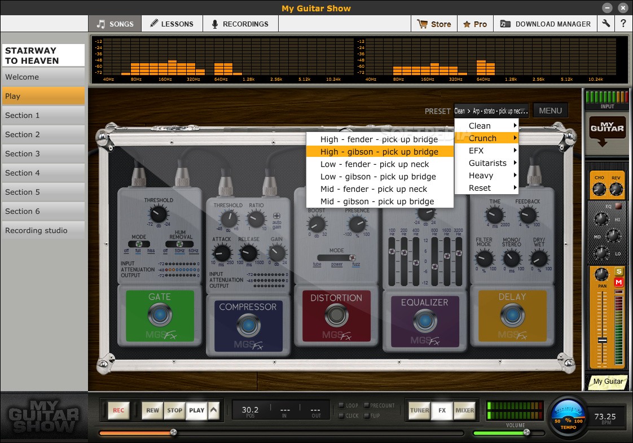
Task: Click the Gate THRESHOLD knob
Action: pos(159,214)
